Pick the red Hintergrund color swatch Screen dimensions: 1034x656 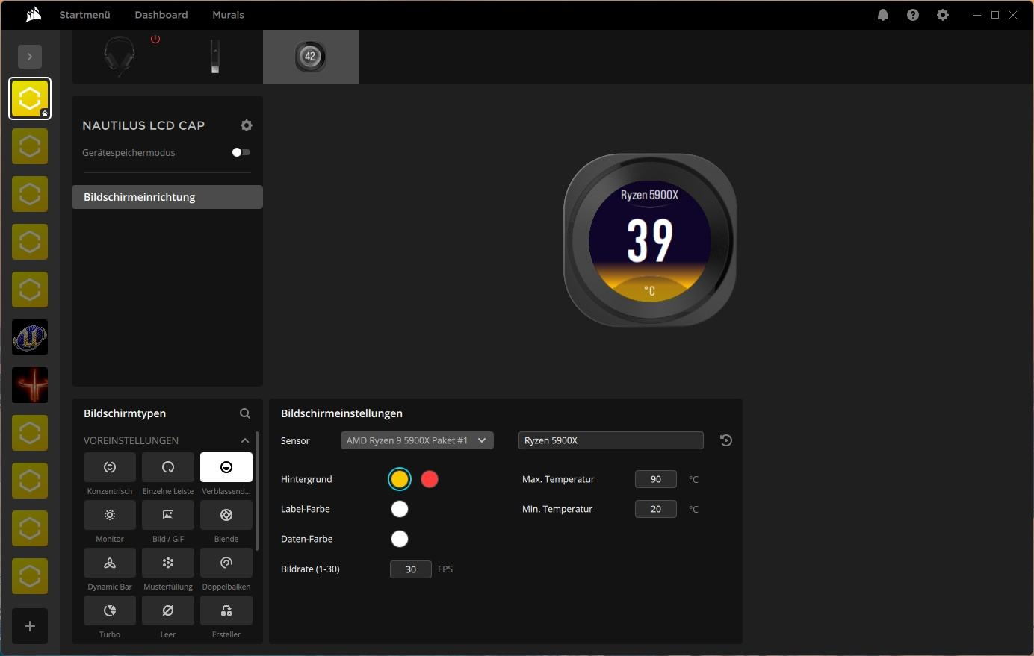click(430, 479)
